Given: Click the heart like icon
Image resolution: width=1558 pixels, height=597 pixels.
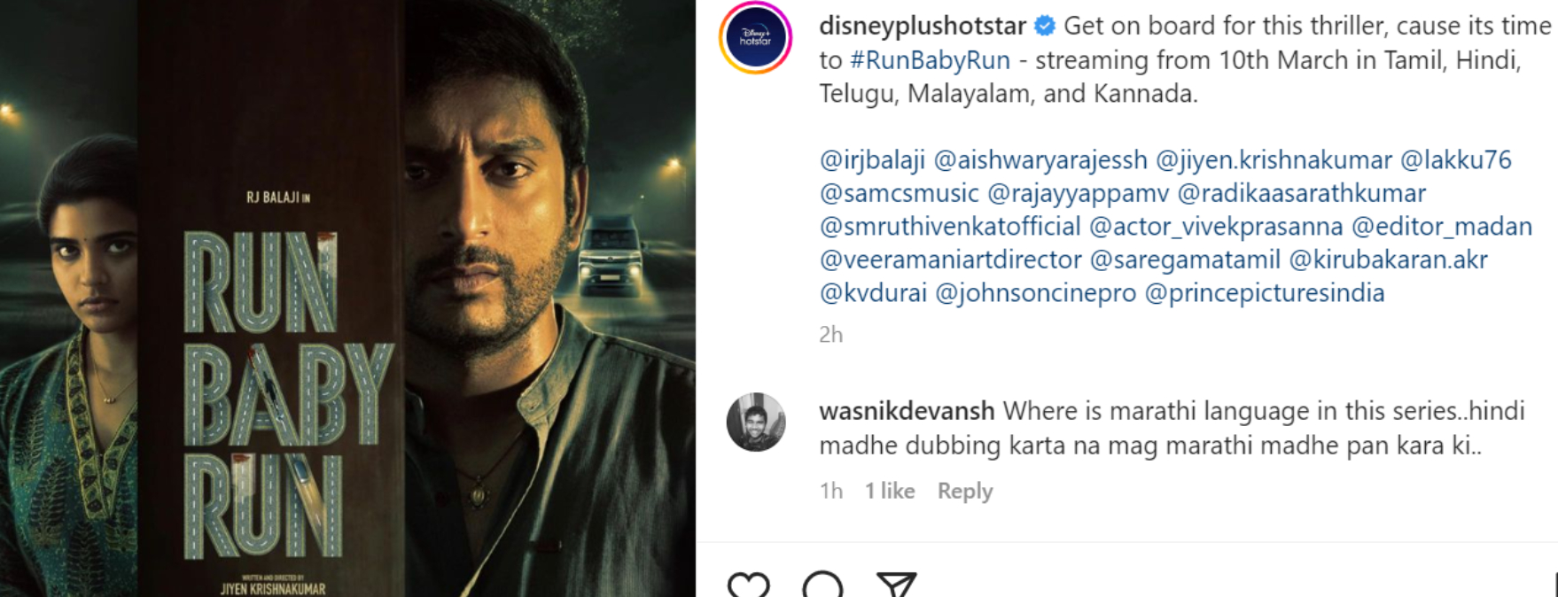Looking at the screenshot, I should click(748, 586).
